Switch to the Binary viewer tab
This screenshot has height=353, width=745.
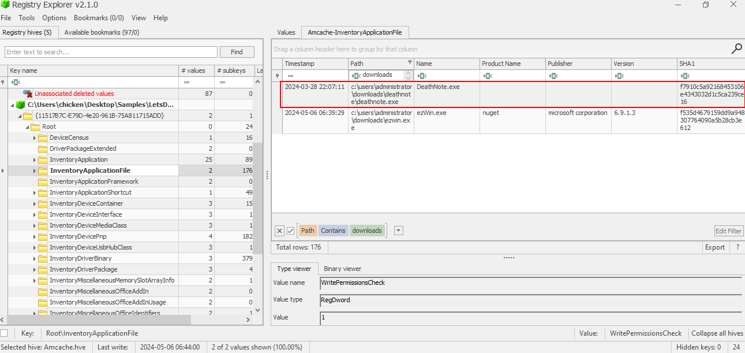tap(342, 269)
